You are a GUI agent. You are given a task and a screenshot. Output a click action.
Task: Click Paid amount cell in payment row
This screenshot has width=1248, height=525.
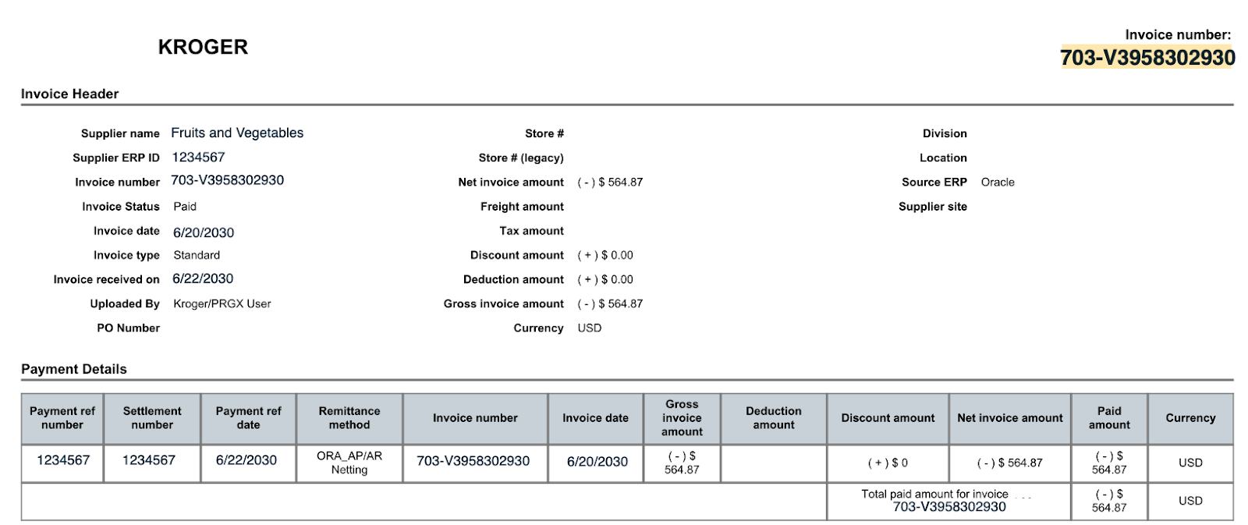click(1109, 463)
